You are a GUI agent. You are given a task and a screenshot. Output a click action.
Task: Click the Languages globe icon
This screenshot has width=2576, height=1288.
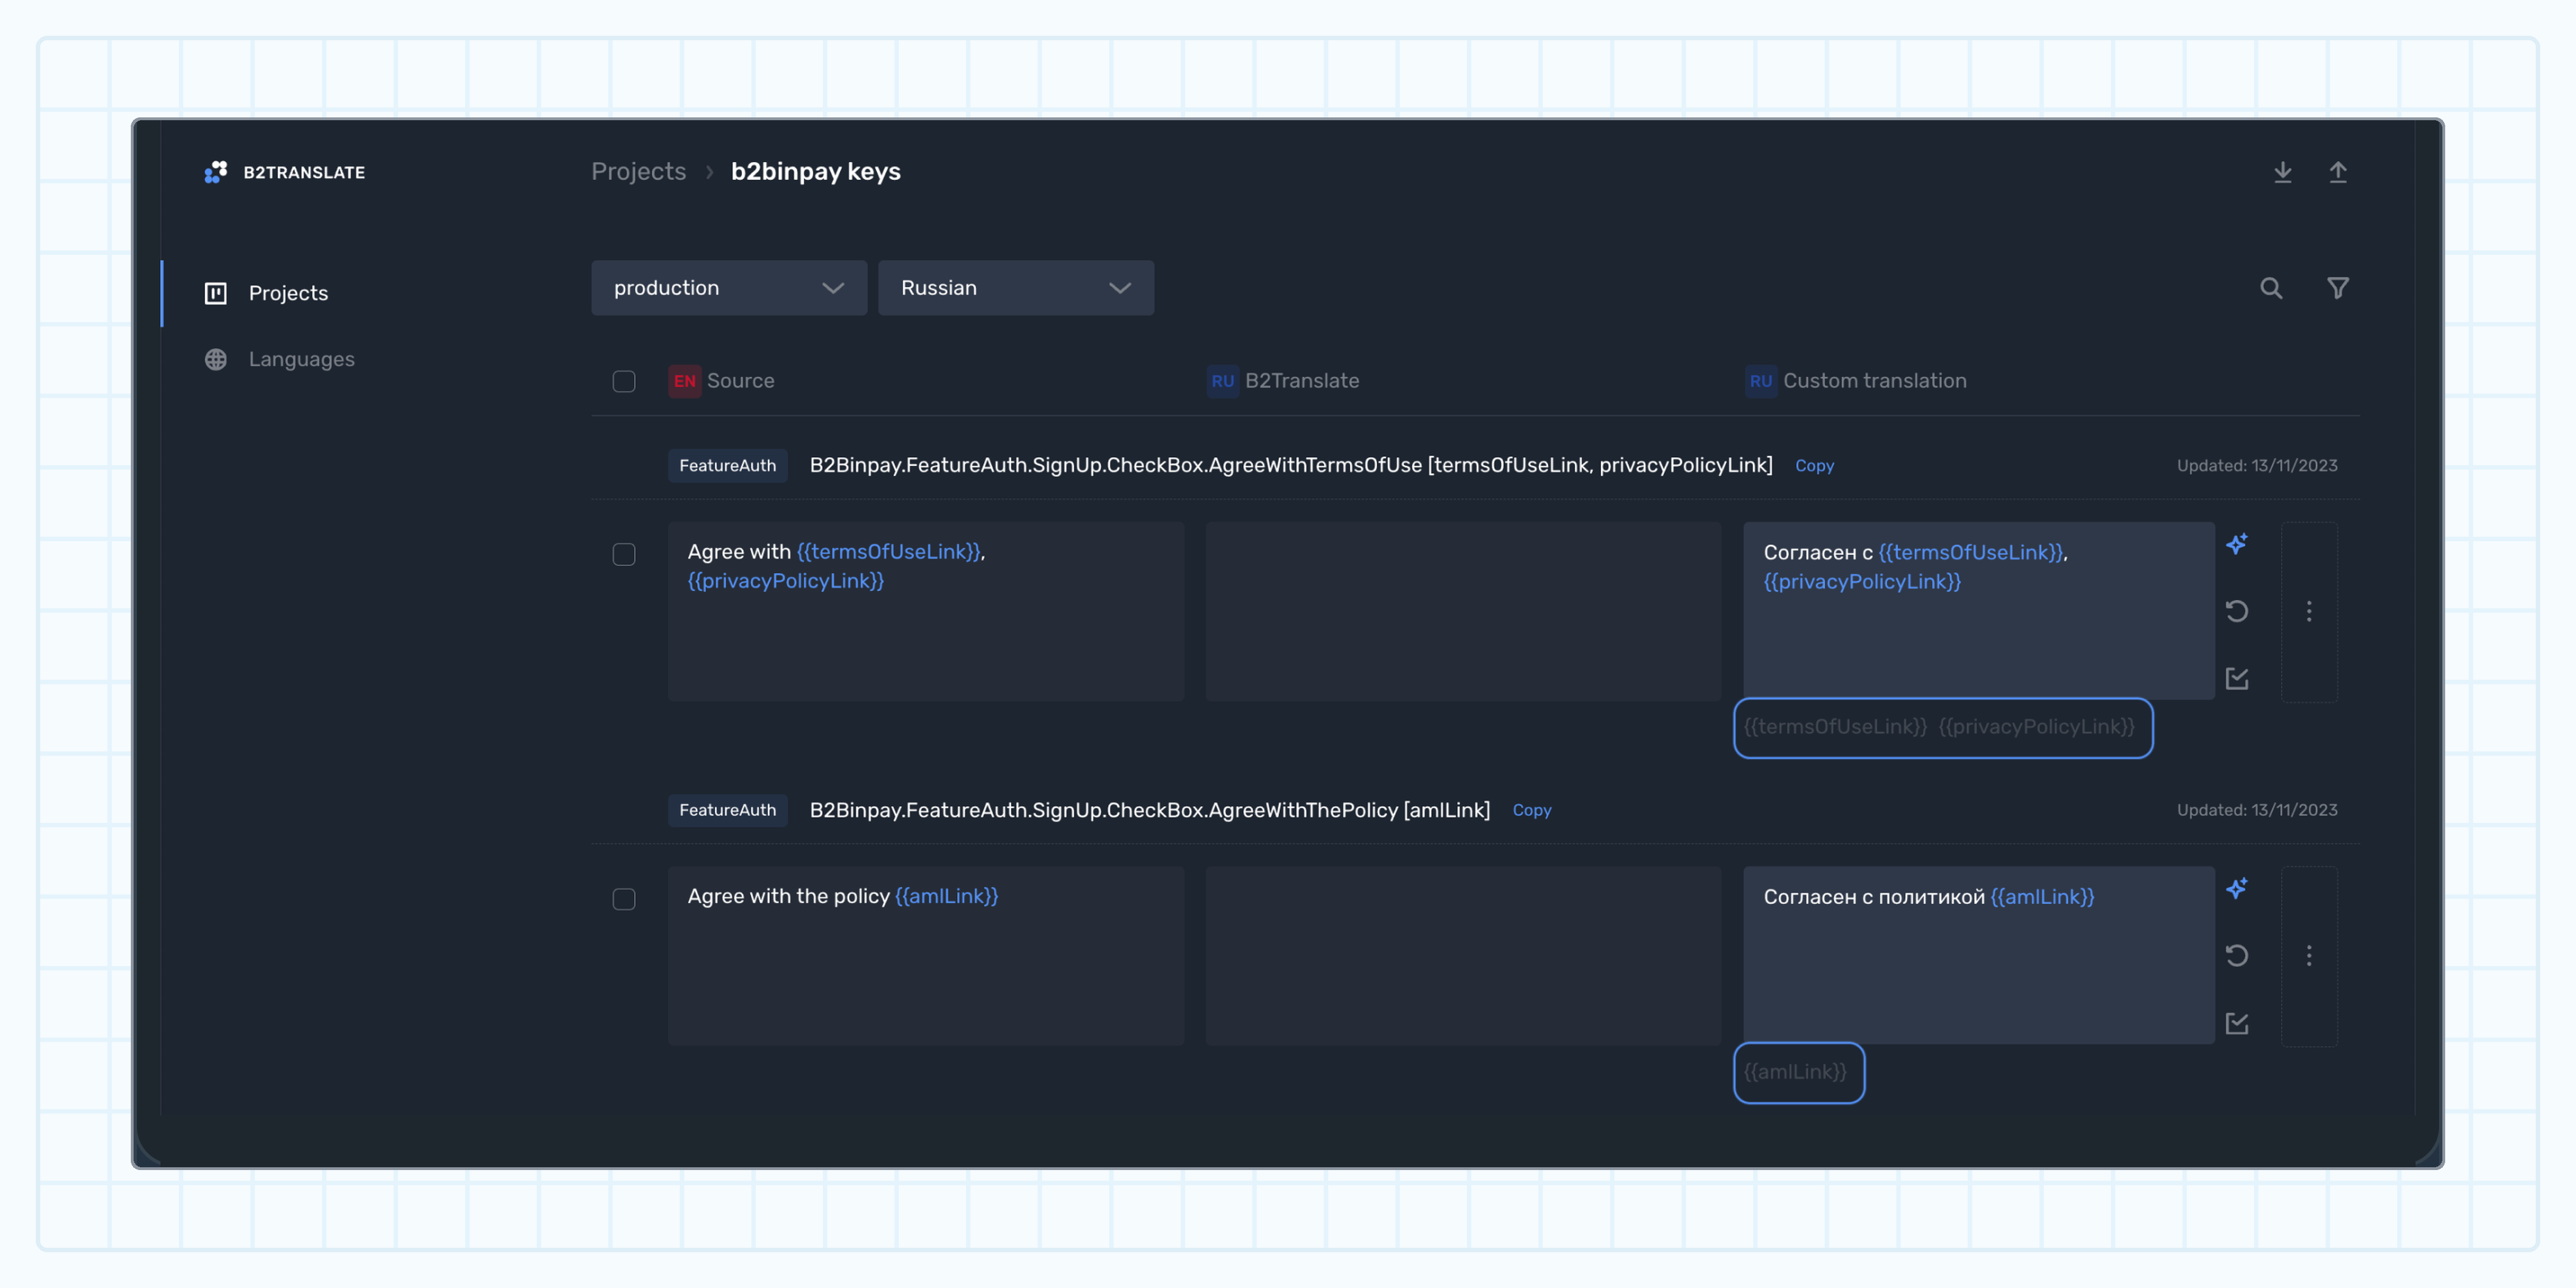tap(216, 359)
